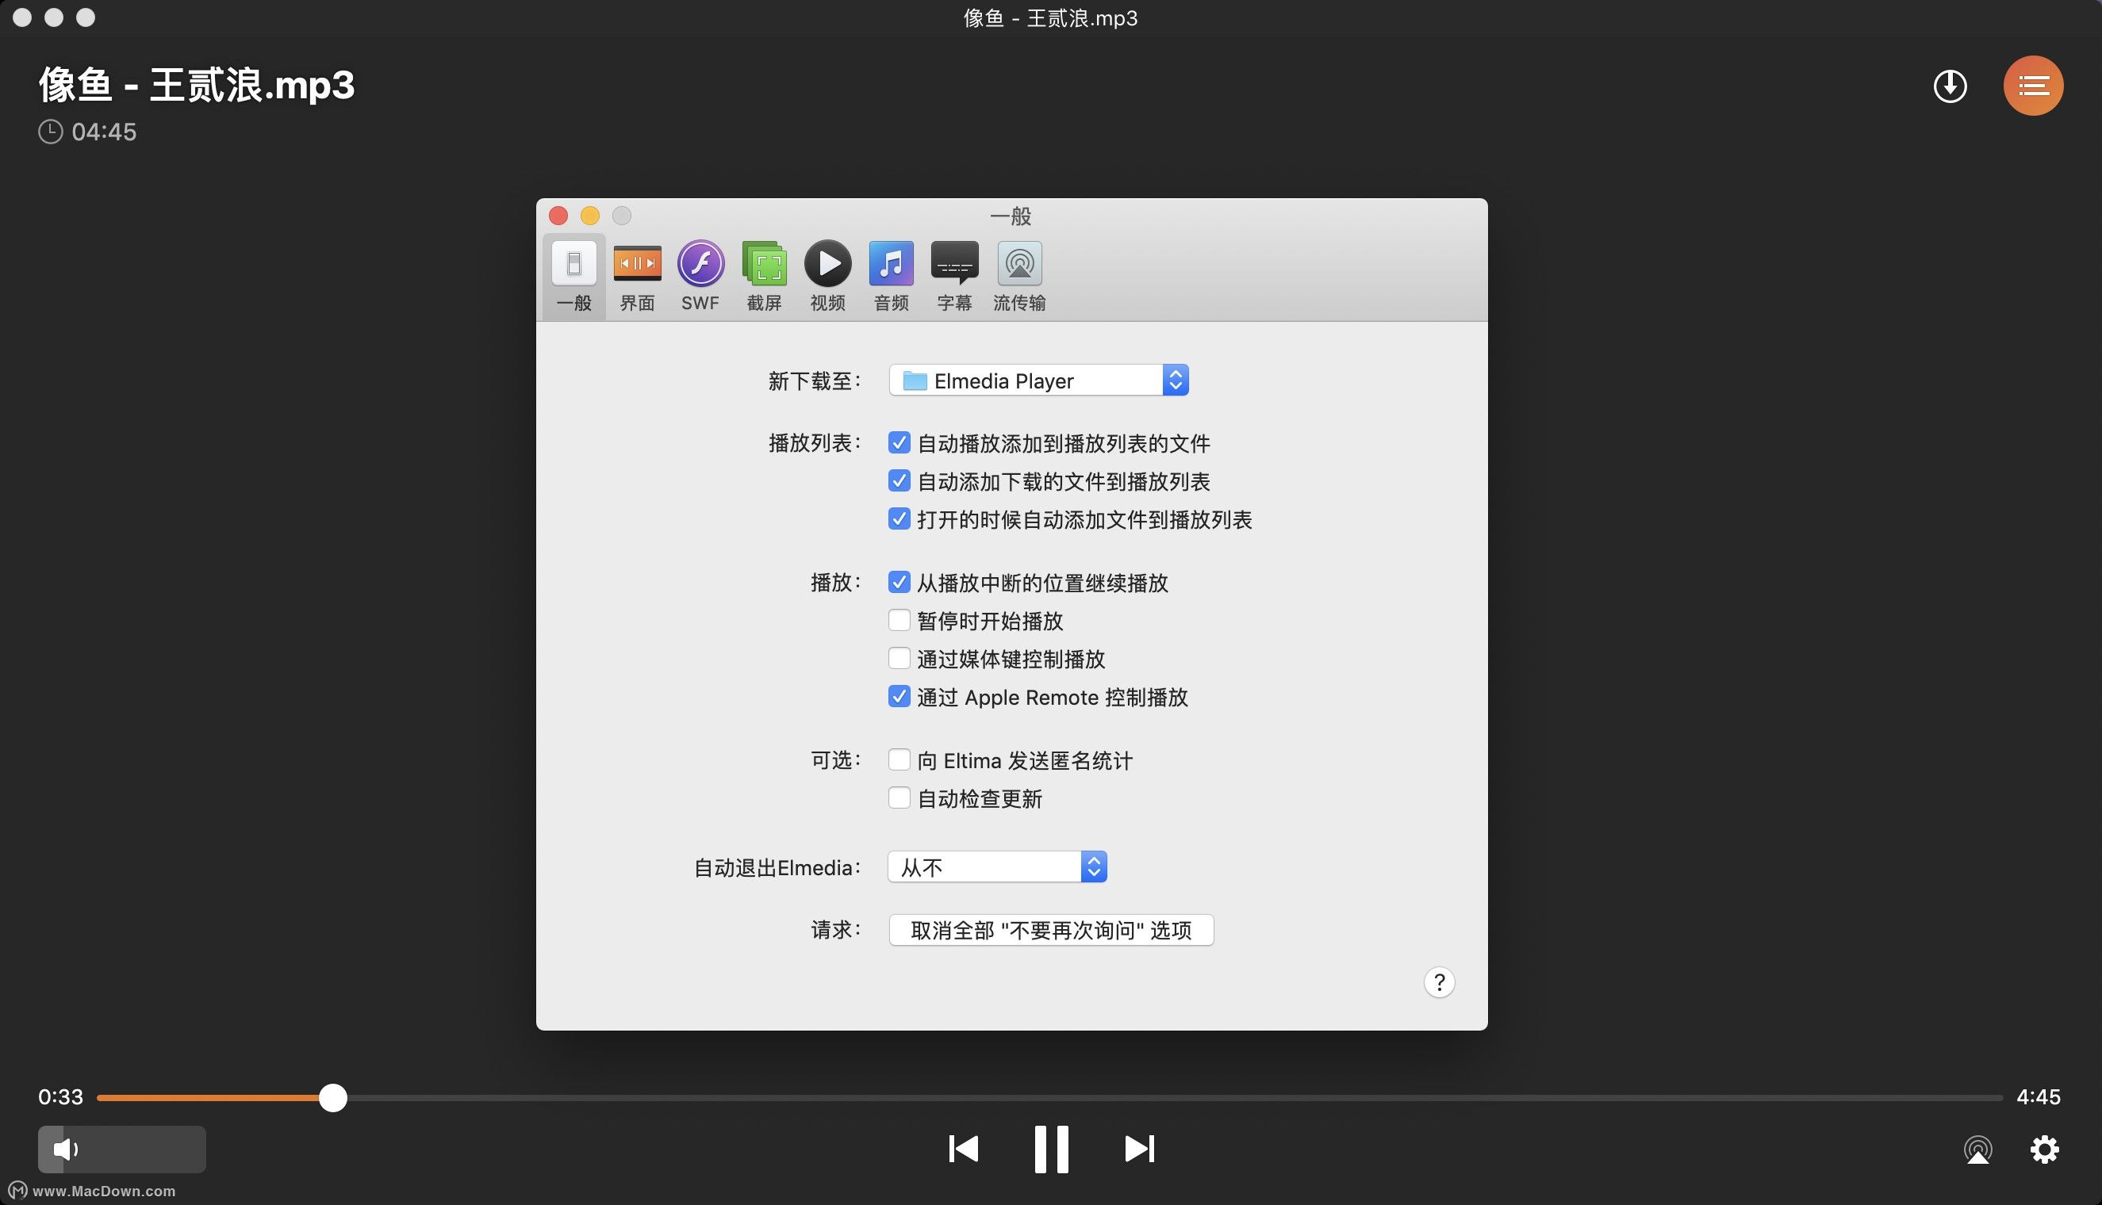Toggle 自动播放添加到播放列表的文件 checkbox
The width and height of the screenshot is (2102, 1205).
(x=899, y=443)
